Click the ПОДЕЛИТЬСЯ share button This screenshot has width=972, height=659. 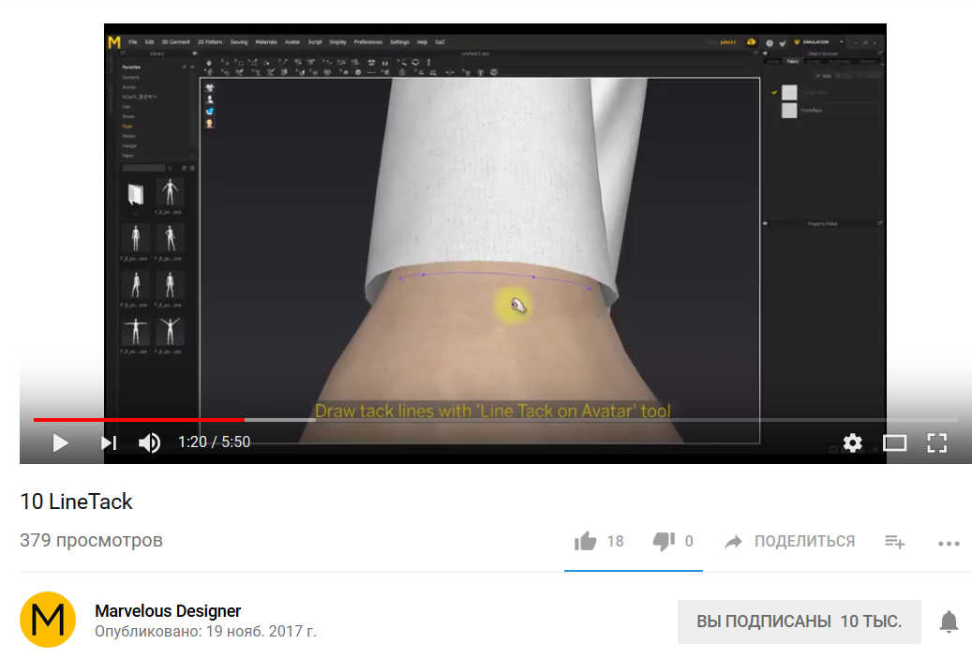[790, 541]
